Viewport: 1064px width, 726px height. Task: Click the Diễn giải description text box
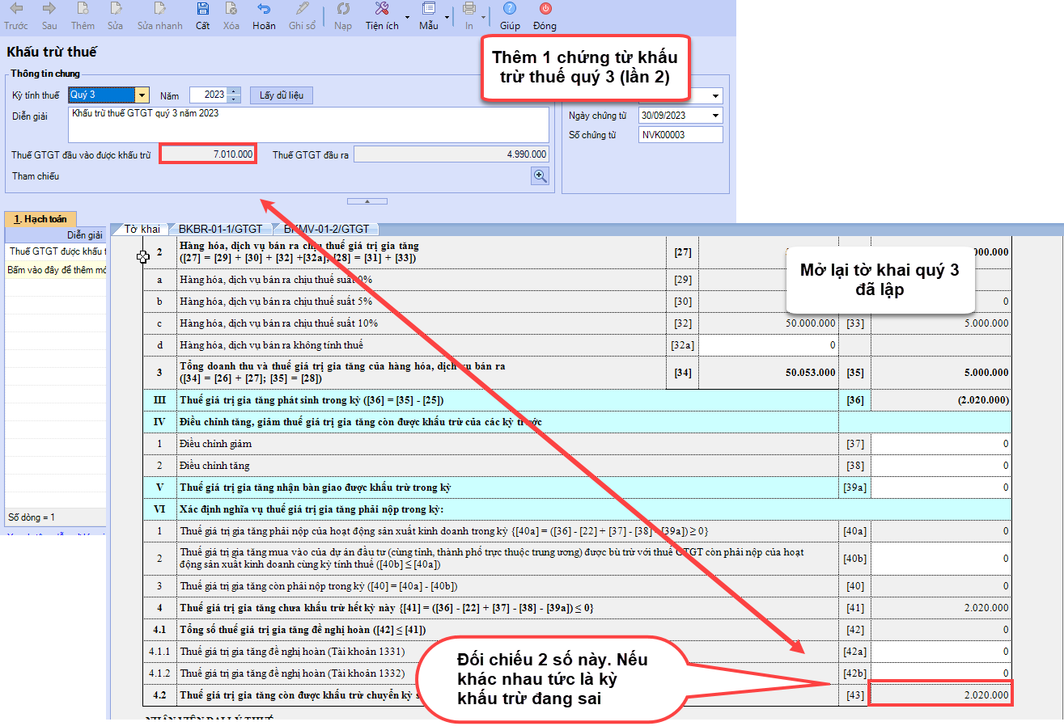(308, 125)
